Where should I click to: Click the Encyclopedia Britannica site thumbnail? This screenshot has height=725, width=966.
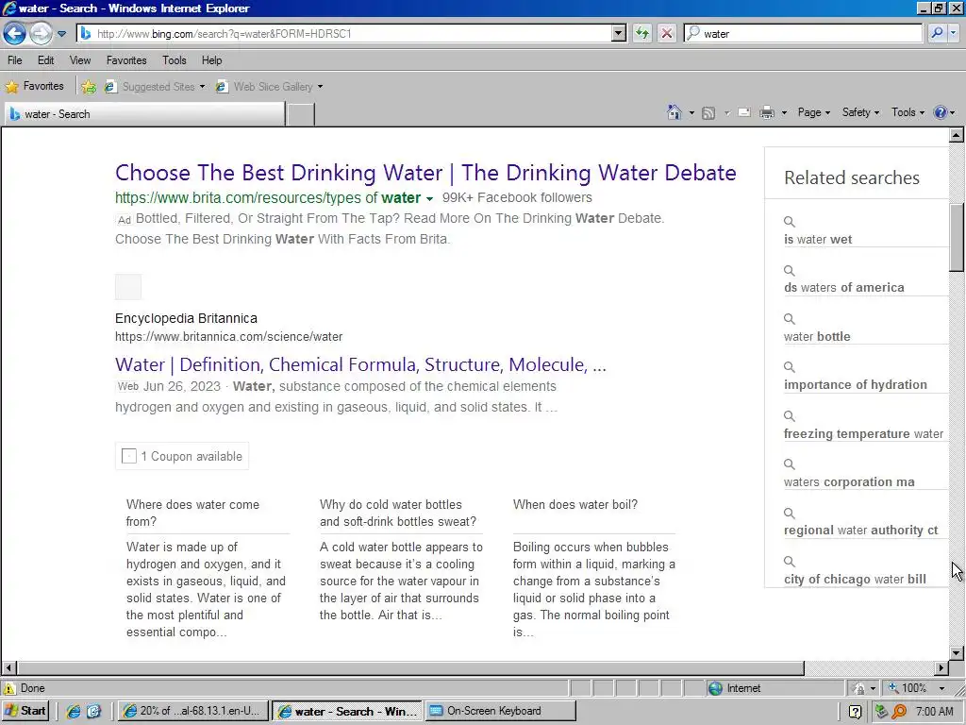click(x=128, y=287)
